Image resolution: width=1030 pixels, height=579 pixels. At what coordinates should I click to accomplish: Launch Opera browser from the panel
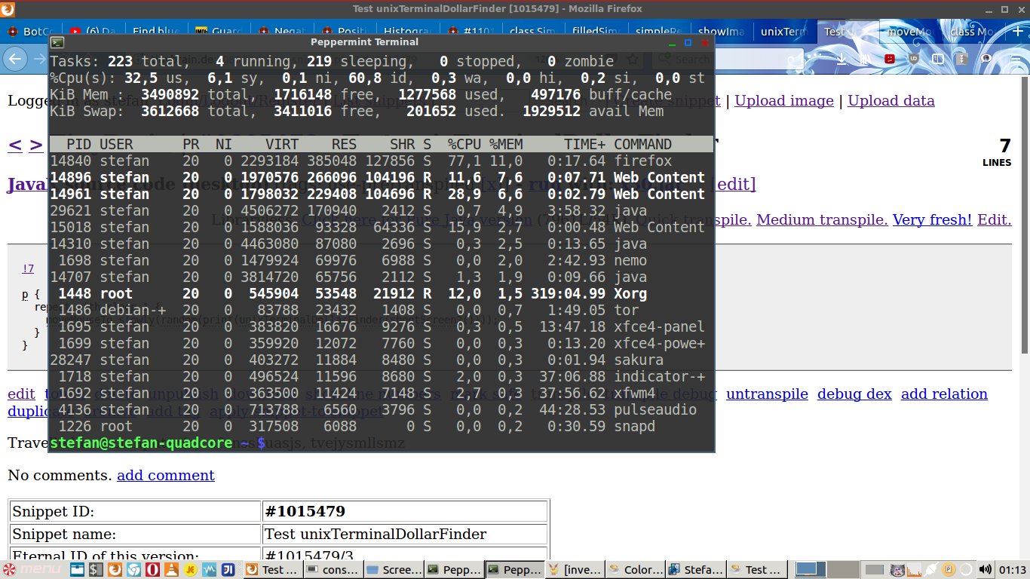tap(152, 569)
